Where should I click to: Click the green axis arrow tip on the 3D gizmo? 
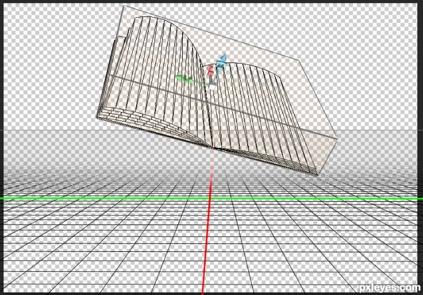coord(179,78)
